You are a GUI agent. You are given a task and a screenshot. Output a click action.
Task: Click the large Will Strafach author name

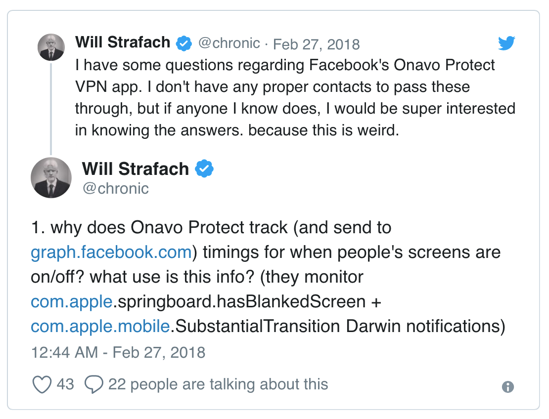(136, 169)
